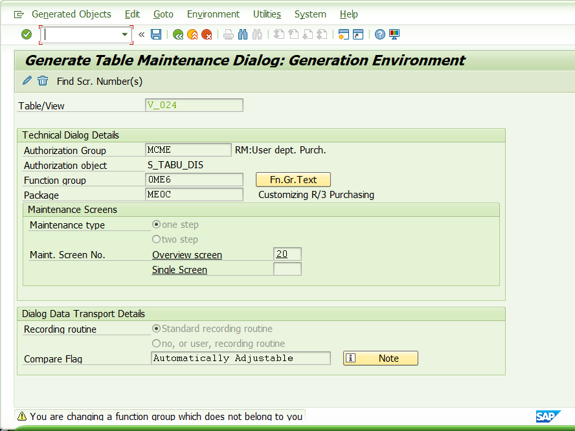The width and height of the screenshot is (575, 431).
Task: Click the Function group field 0ME6
Action: (194, 180)
